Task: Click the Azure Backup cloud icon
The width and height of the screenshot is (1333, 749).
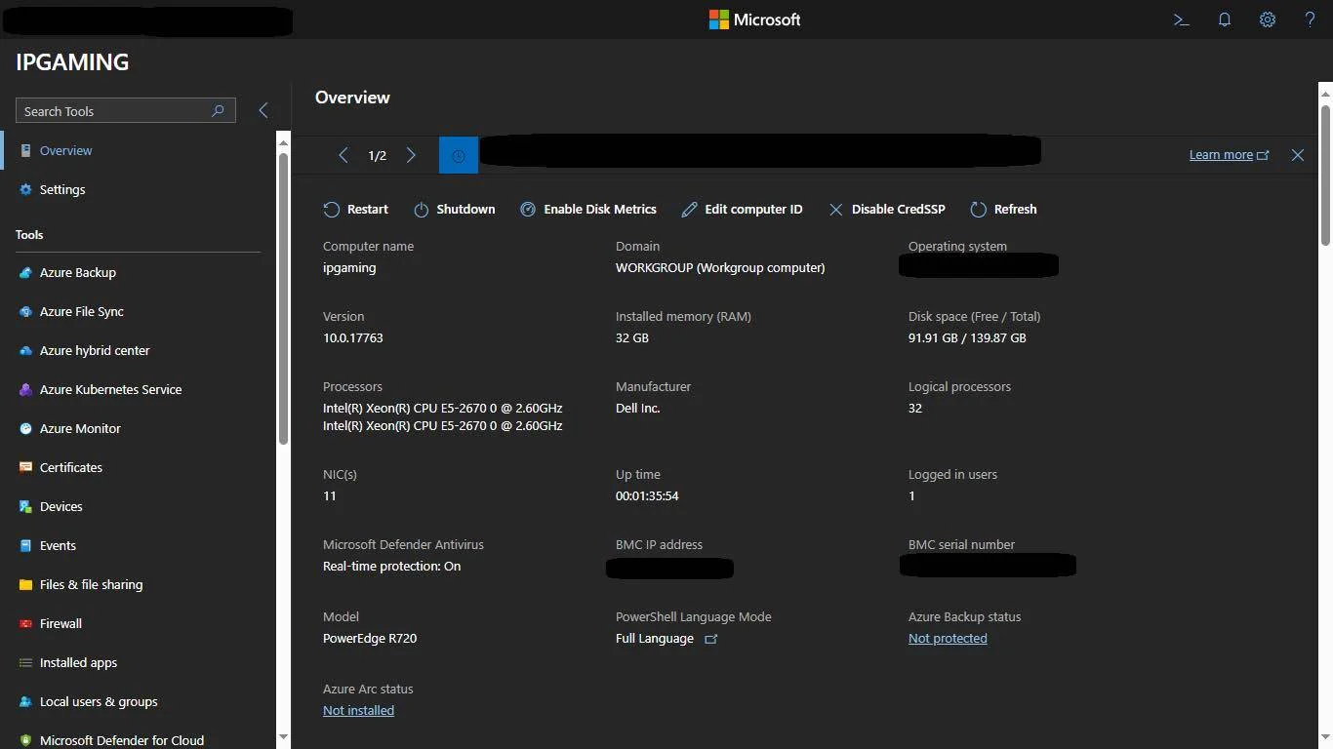Action: [x=25, y=273]
